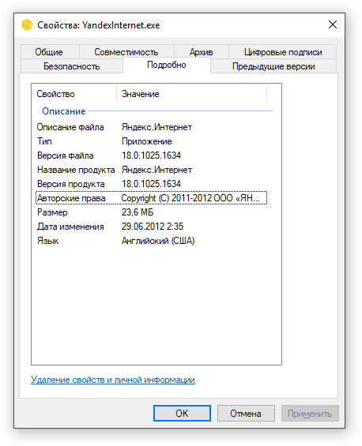Viewport: 362px width, 446px height.
Task: Open Удаление свойств и личной информации link
Action: coord(113,380)
